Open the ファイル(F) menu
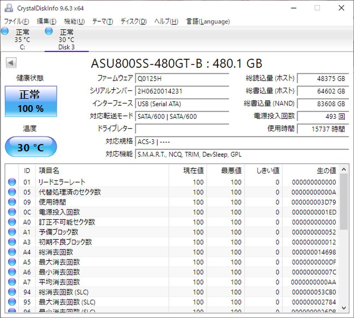The height and width of the screenshot is (318, 354). coord(17,22)
